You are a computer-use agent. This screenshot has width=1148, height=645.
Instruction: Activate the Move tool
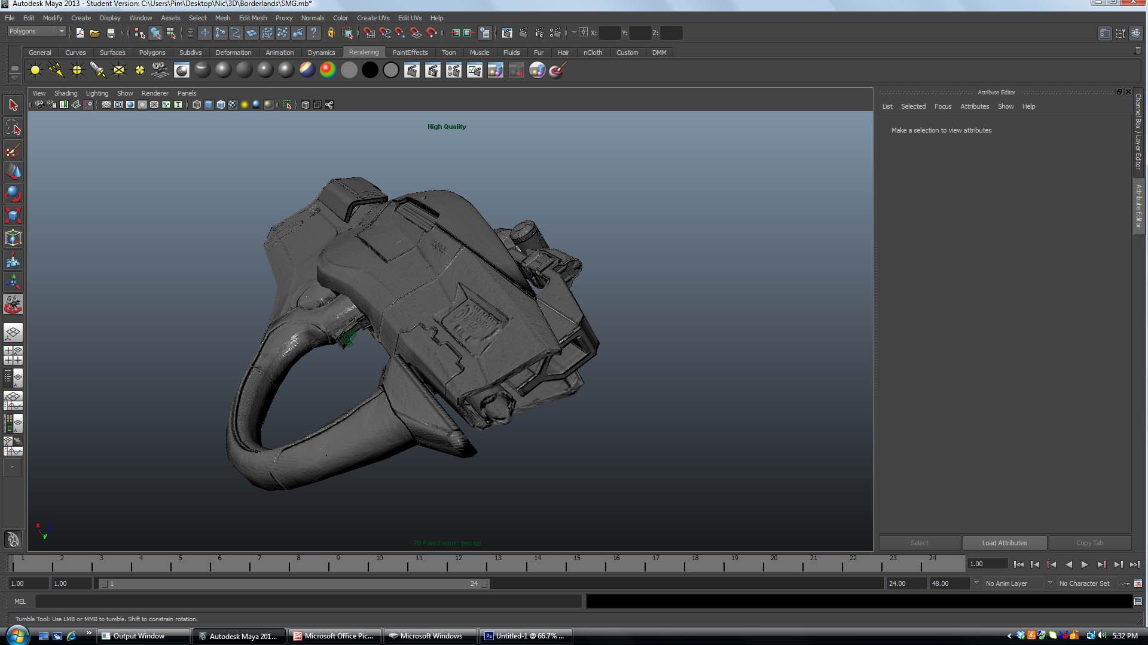[x=13, y=172]
